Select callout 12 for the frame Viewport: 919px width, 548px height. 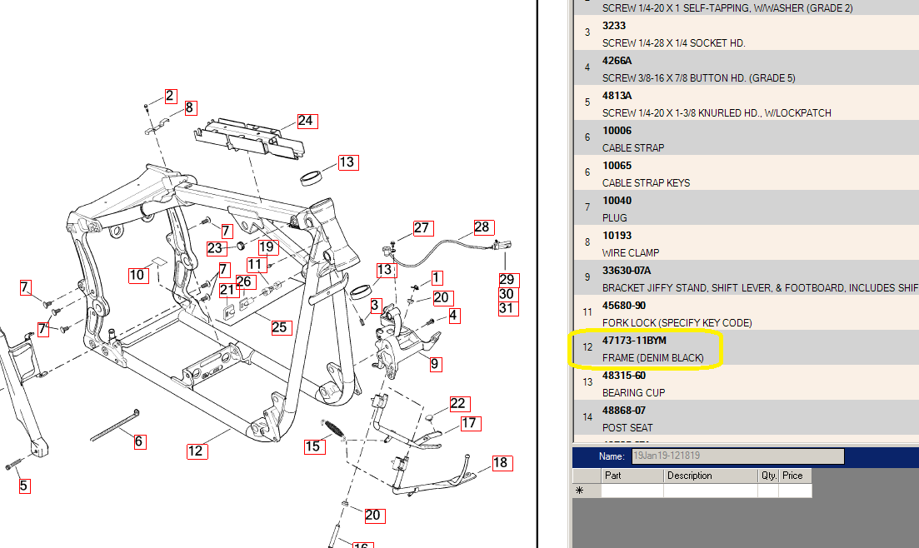click(195, 451)
